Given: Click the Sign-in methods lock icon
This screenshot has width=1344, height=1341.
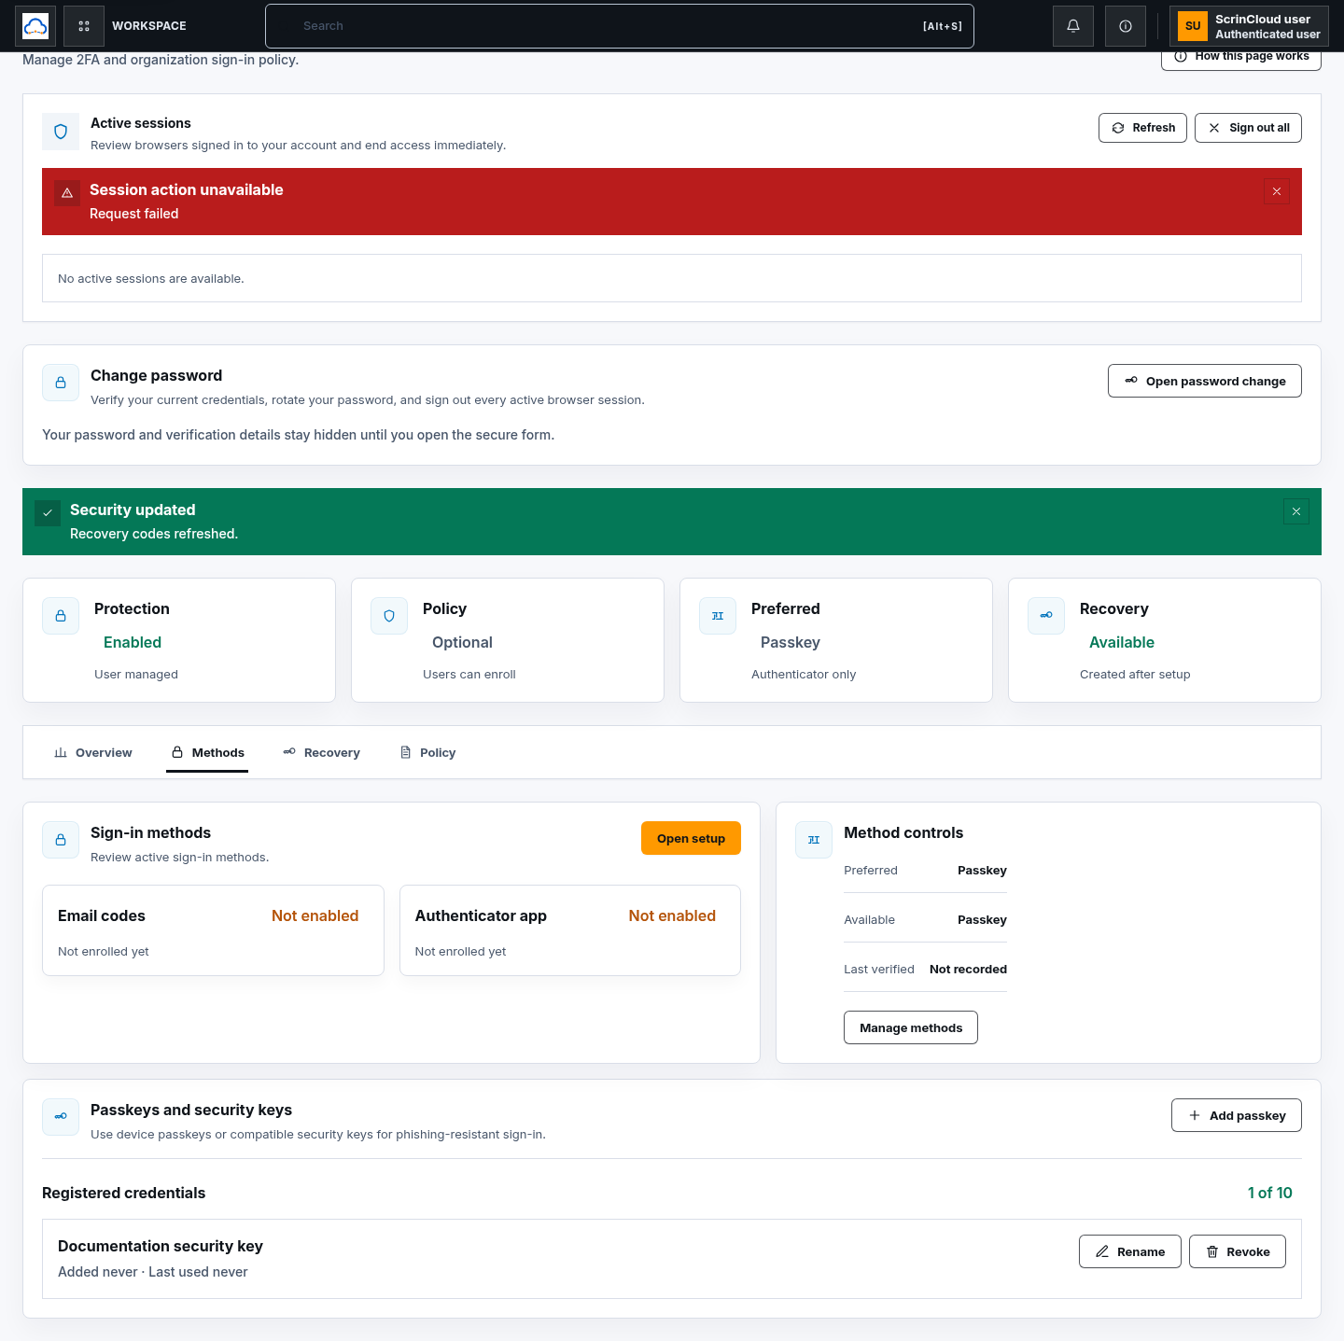Looking at the screenshot, I should coord(61,840).
